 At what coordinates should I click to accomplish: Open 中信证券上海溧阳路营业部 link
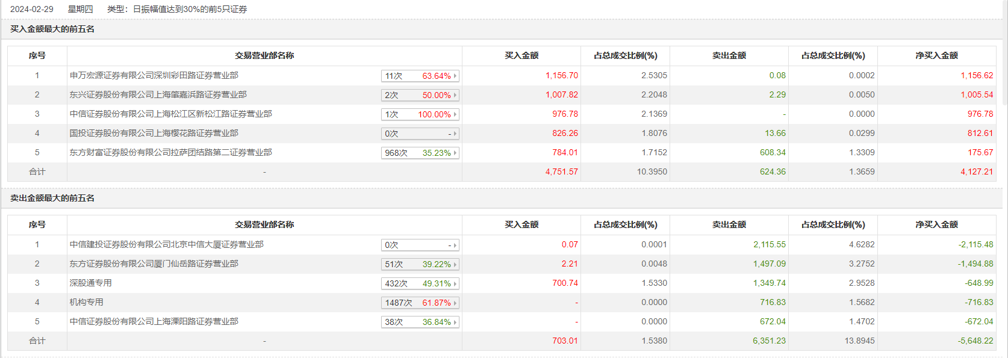click(154, 321)
